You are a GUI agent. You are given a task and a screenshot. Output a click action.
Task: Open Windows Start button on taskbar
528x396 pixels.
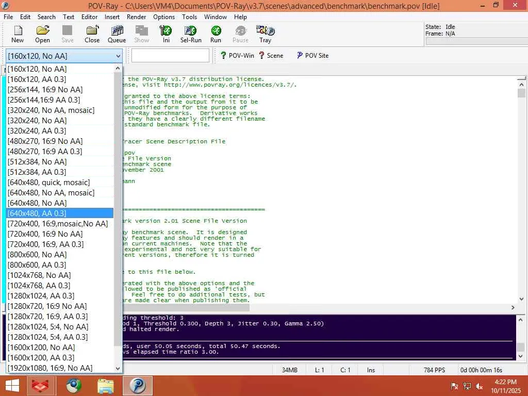[x=12, y=386]
